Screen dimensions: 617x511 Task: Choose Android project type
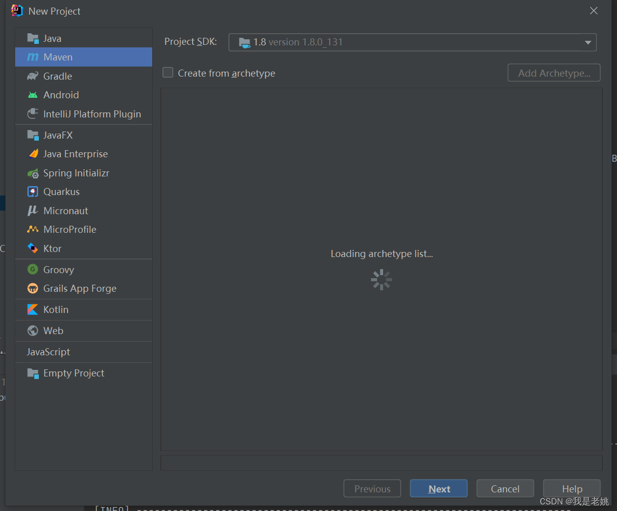84,95
